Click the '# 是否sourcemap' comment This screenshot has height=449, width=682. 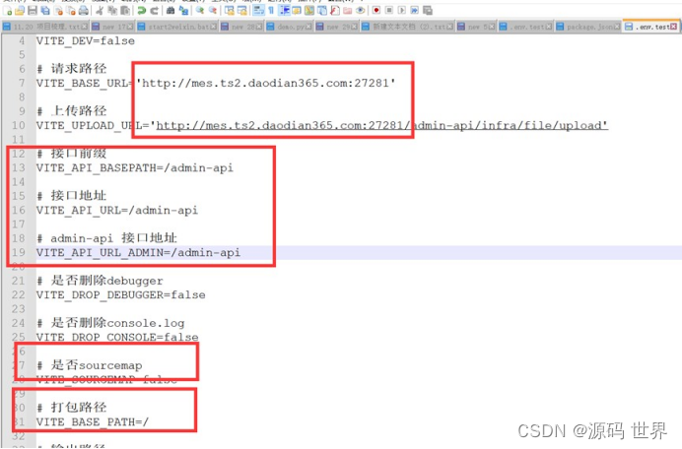[x=90, y=365]
